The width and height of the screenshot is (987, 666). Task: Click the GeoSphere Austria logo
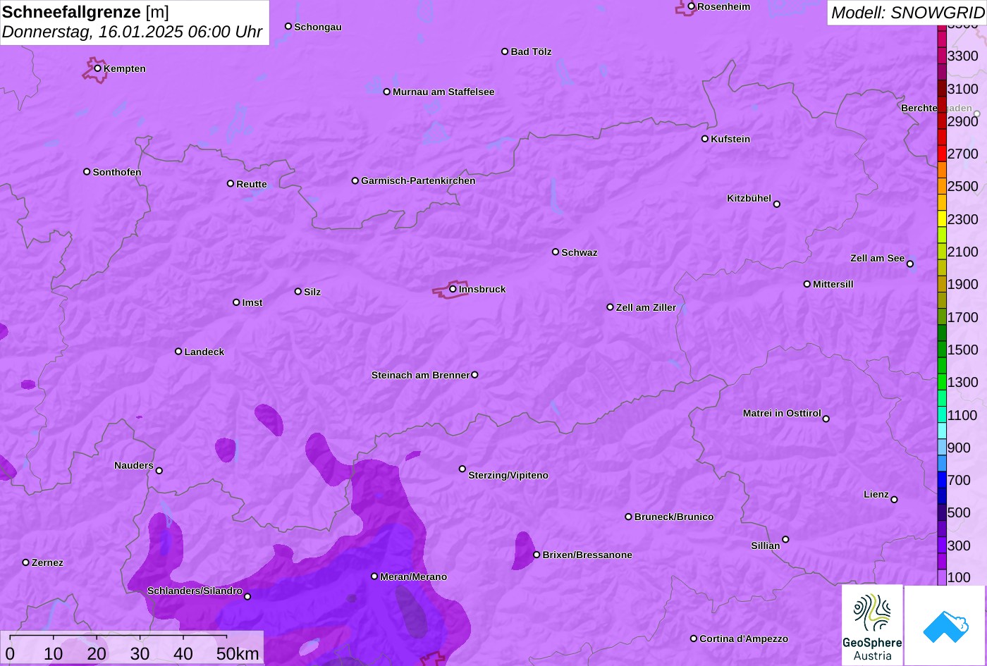(872, 625)
